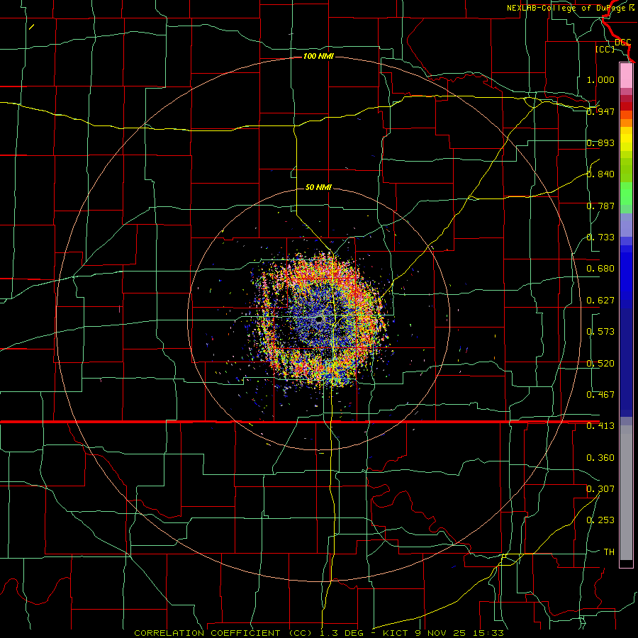Click the 0.573 scale value
The image size is (638, 638).
point(600,332)
